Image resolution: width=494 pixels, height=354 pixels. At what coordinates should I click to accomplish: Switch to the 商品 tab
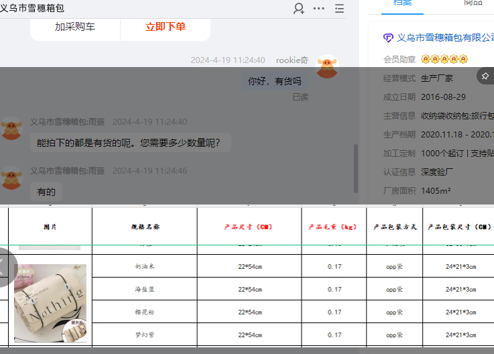click(473, 3)
